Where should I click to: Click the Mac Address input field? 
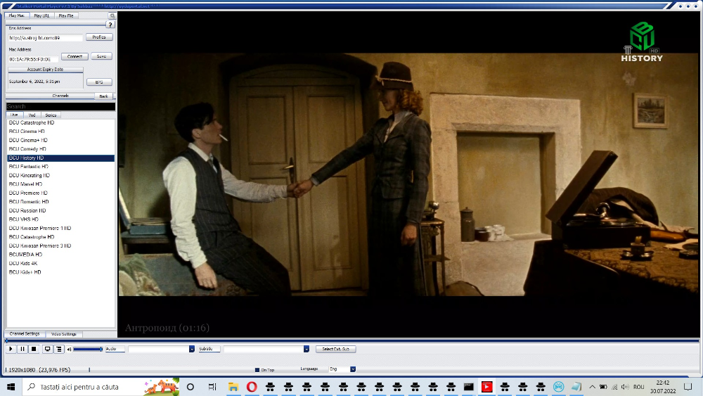click(x=33, y=59)
